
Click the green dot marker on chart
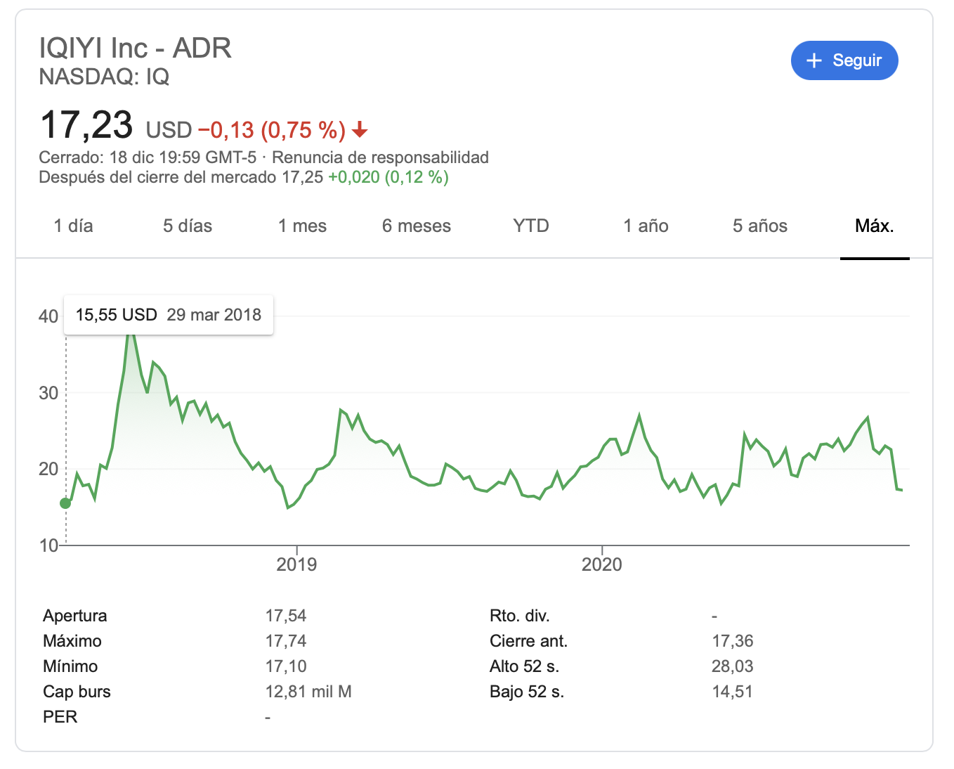pyautogui.click(x=65, y=503)
